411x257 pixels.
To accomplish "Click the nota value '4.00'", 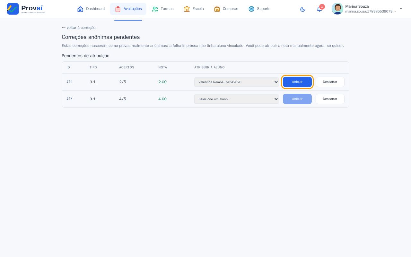I will coord(162,99).
